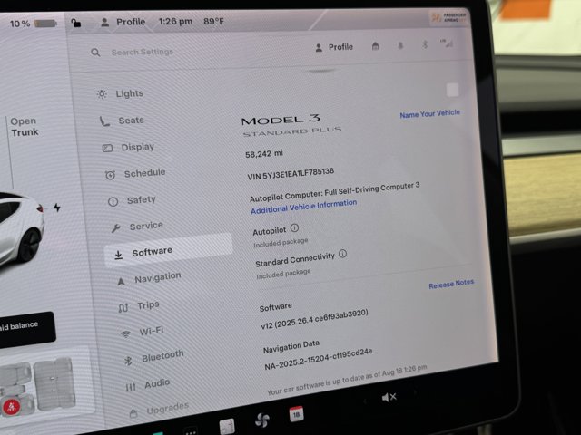Tap the navigation data NA-2025.2 version text

(319, 359)
